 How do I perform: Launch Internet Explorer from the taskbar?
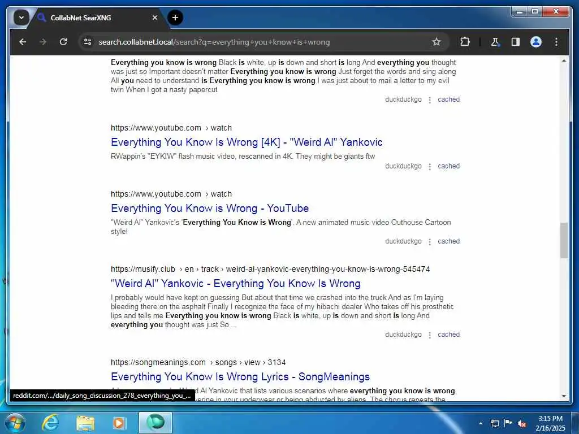point(50,423)
